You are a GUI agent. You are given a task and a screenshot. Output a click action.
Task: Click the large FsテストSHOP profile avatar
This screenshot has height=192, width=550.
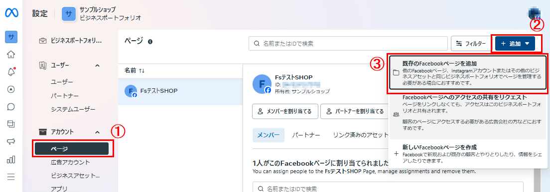tap(262, 84)
